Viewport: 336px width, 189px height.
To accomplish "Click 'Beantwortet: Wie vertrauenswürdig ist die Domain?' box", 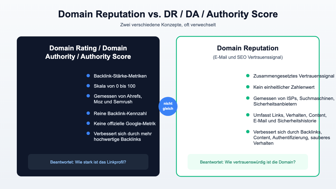I will point(248,162).
